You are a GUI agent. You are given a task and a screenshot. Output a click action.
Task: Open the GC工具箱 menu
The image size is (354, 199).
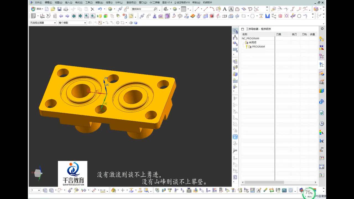click(x=155, y=2)
